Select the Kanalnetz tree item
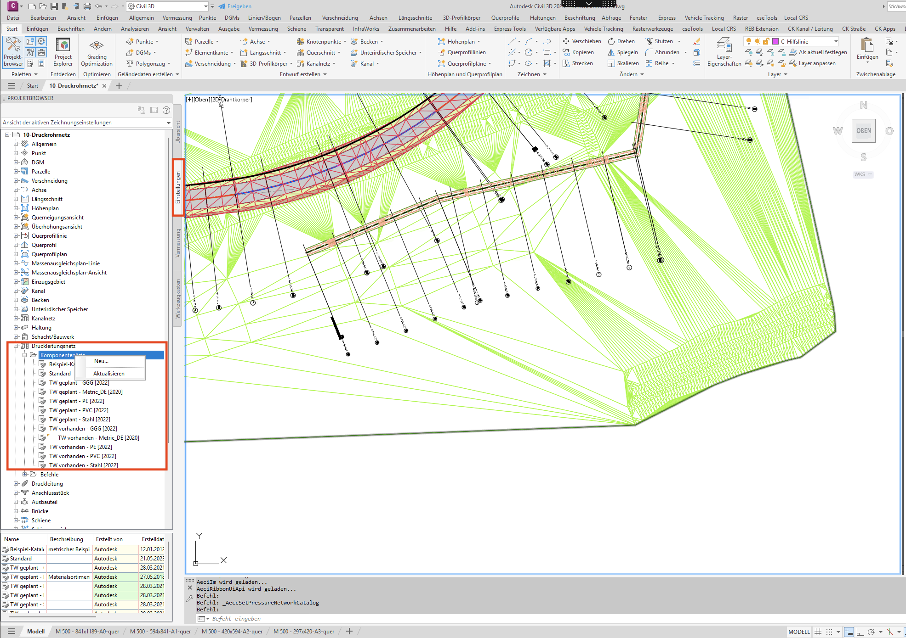906x638 pixels. (x=43, y=319)
